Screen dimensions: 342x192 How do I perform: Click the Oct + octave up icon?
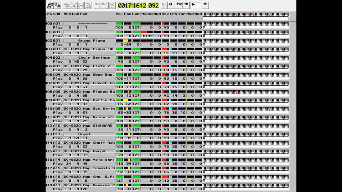click(98, 5)
